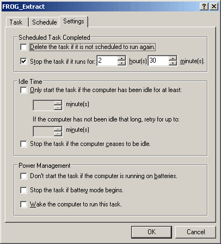Increase the stop-task minutes with up arrow

tap(173, 58)
